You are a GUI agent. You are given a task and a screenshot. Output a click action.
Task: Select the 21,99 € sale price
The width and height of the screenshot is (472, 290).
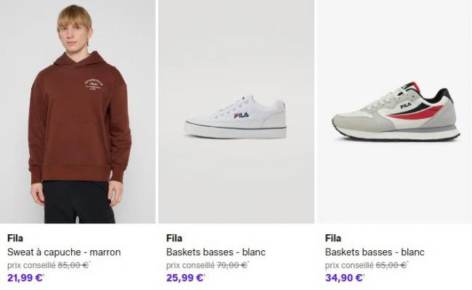(26, 278)
